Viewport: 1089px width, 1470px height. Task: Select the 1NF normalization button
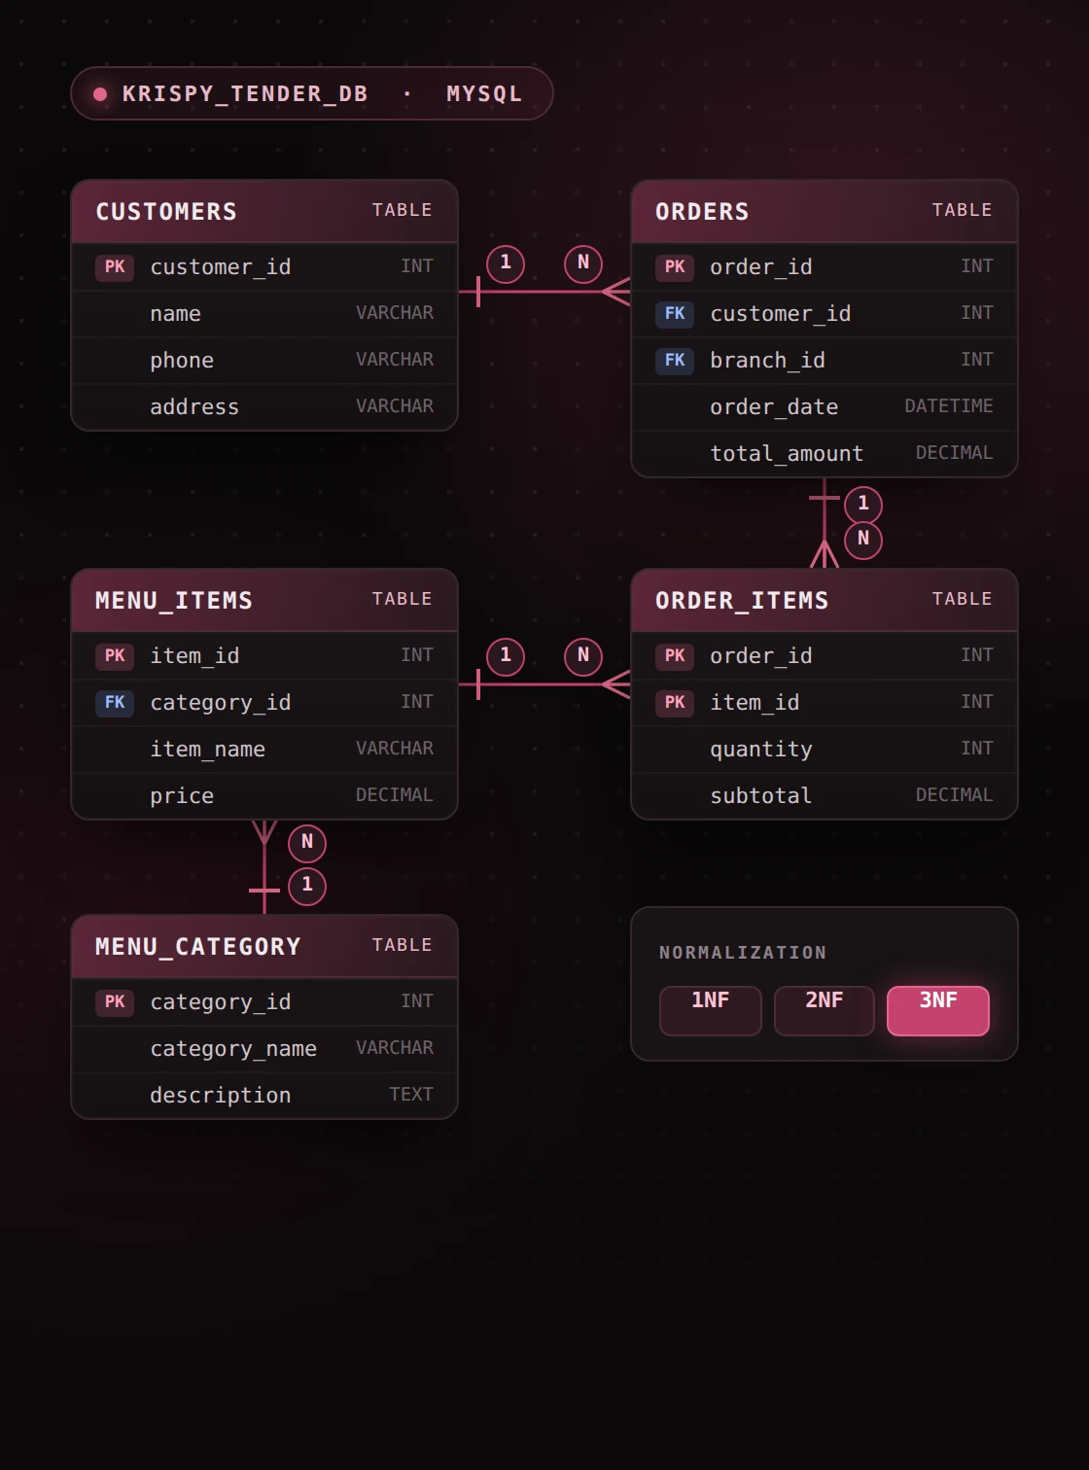click(x=710, y=1010)
